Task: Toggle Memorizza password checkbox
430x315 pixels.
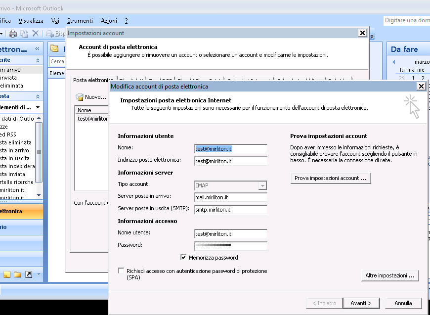Action: click(183, 257)
